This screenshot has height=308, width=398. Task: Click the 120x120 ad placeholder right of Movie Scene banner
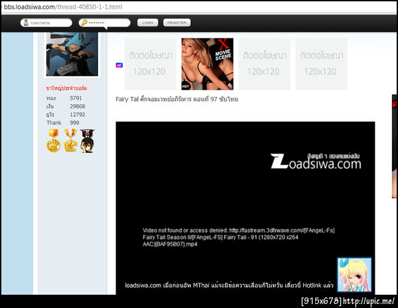(265, 64)
